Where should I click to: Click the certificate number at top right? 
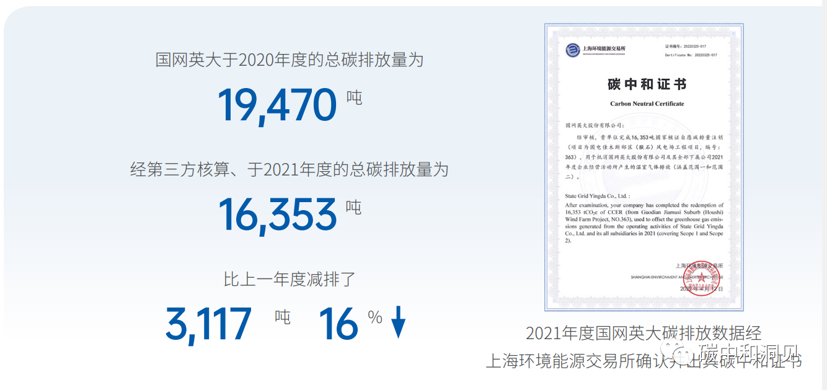coord(691,51)
